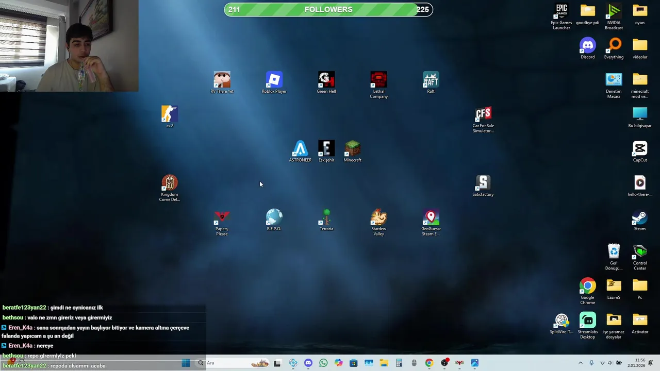Launch CapCut from the desktop
660x371 pixels.
(640, 151)
